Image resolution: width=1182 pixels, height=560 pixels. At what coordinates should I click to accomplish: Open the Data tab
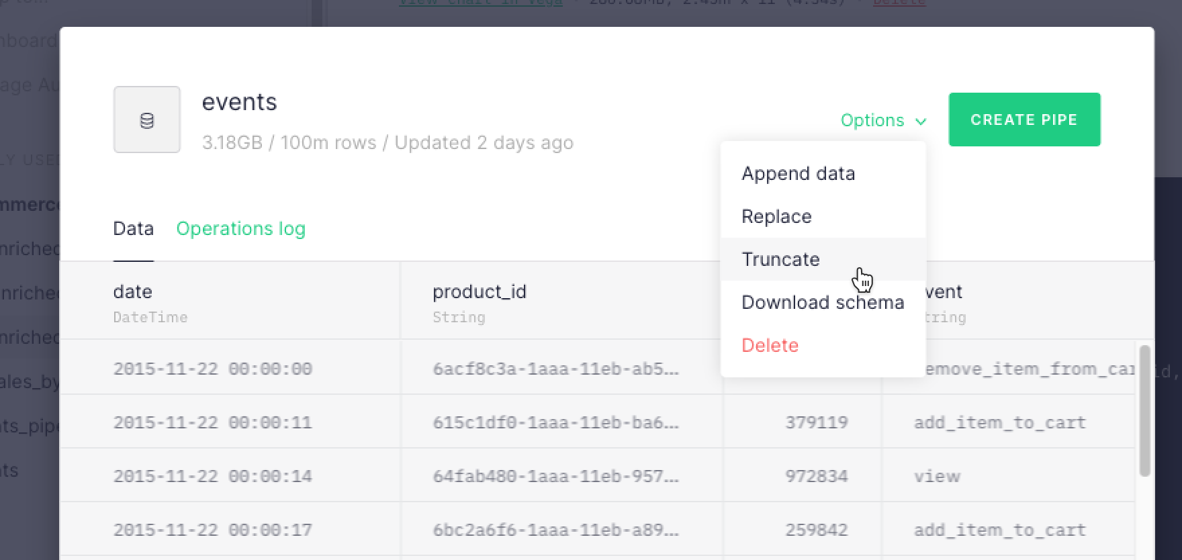pyautogui.click(x=133, y=228)
